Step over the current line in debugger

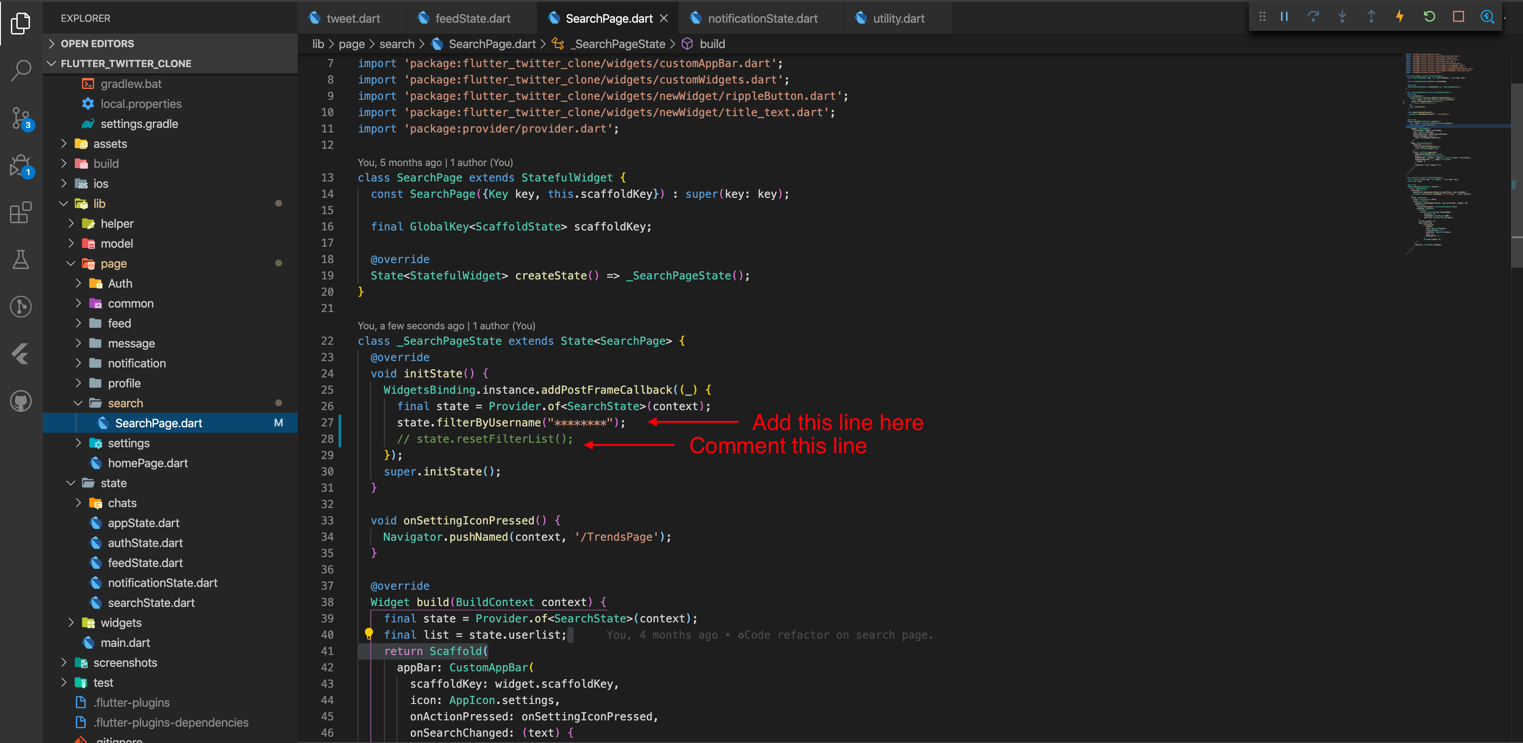coord(1314,16)
